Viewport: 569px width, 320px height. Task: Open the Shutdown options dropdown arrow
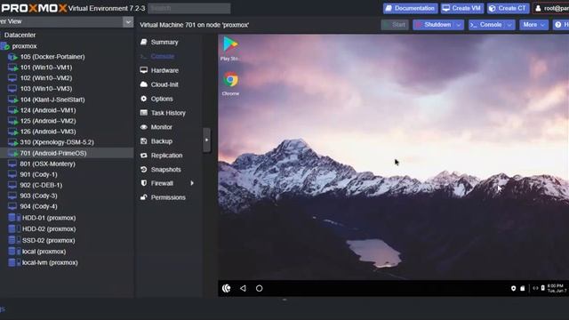click(x=459, y=25)
